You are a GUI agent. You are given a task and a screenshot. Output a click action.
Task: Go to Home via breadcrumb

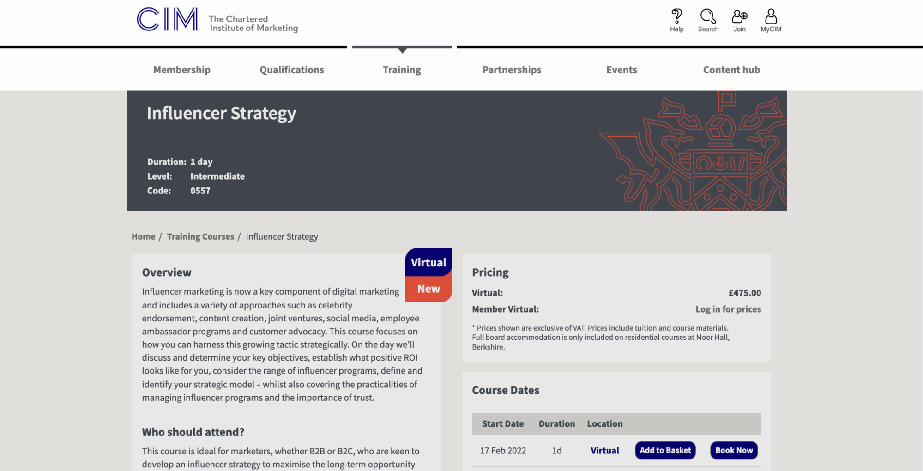tap(143, 236)
